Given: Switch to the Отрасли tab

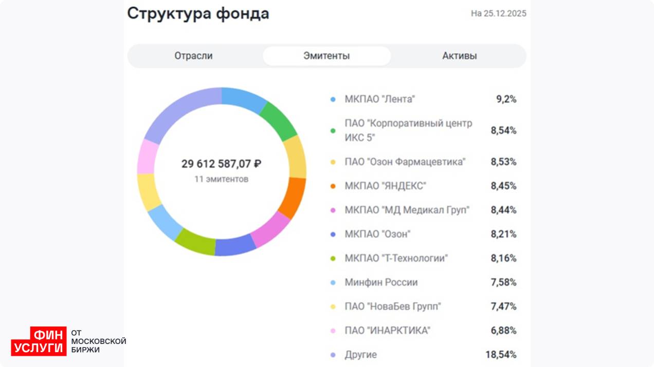Looking at the screenshot, I should point(193,56).
